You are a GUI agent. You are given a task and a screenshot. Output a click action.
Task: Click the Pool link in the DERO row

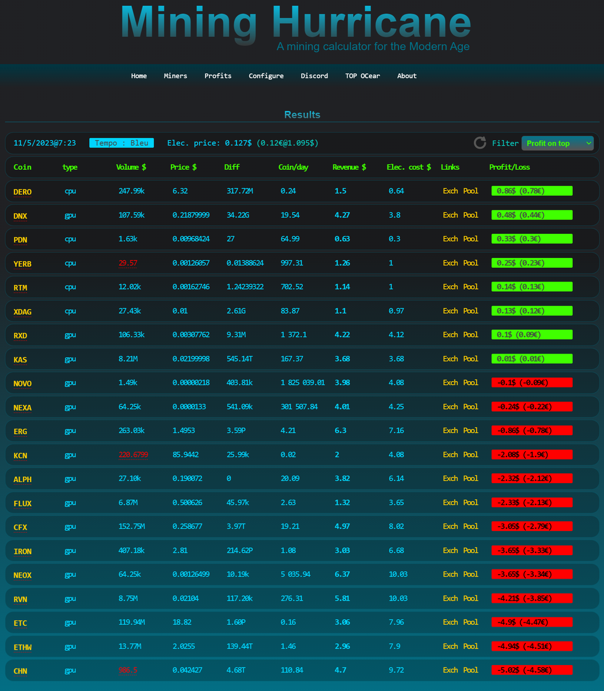click(470, 191)
